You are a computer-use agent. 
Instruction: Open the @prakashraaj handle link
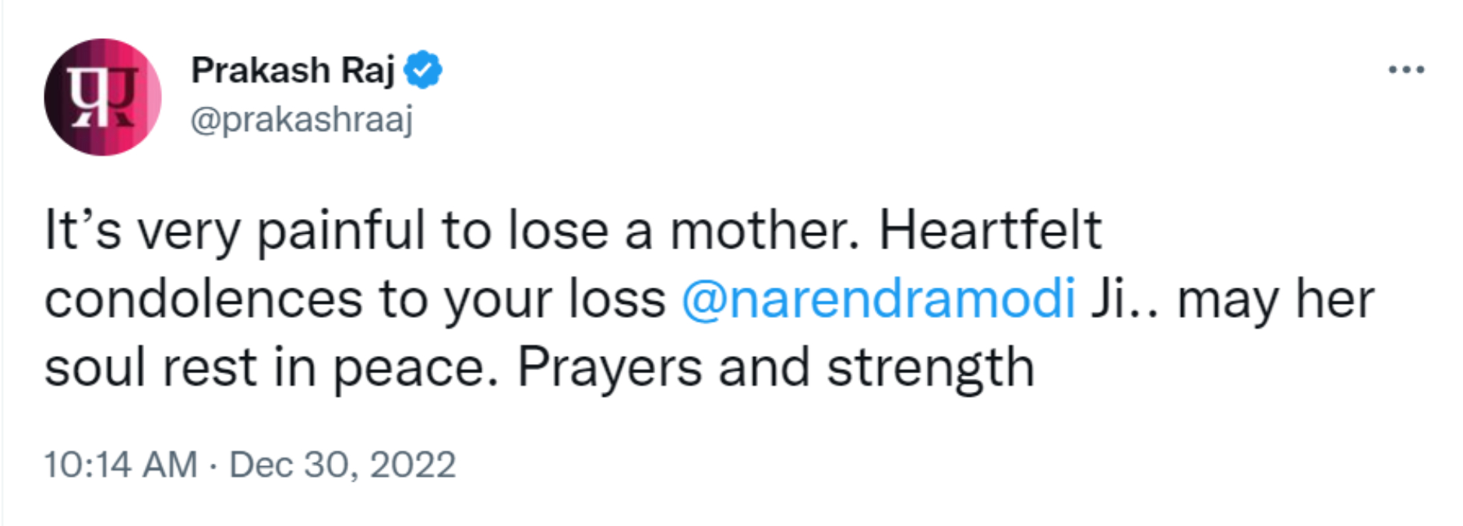pos(301,120)
